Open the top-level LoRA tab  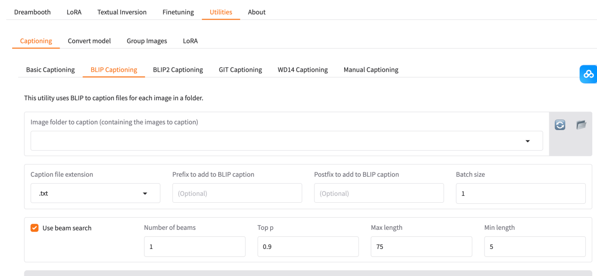74,12
